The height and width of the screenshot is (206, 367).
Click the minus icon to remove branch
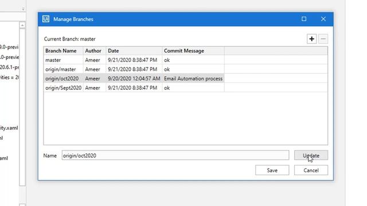[x=323, y=39]
